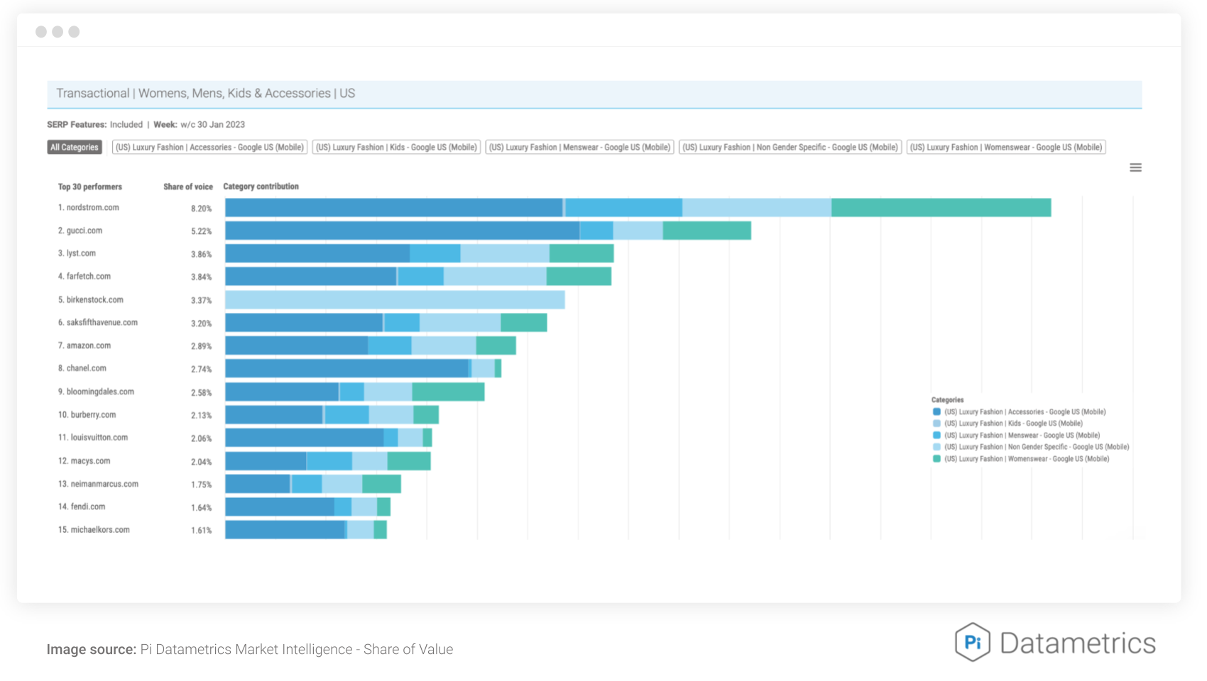Viewport: 1207px width, 681px height.
Task: Select amazon.com in the performers list
Action: (x=84, y=345)
